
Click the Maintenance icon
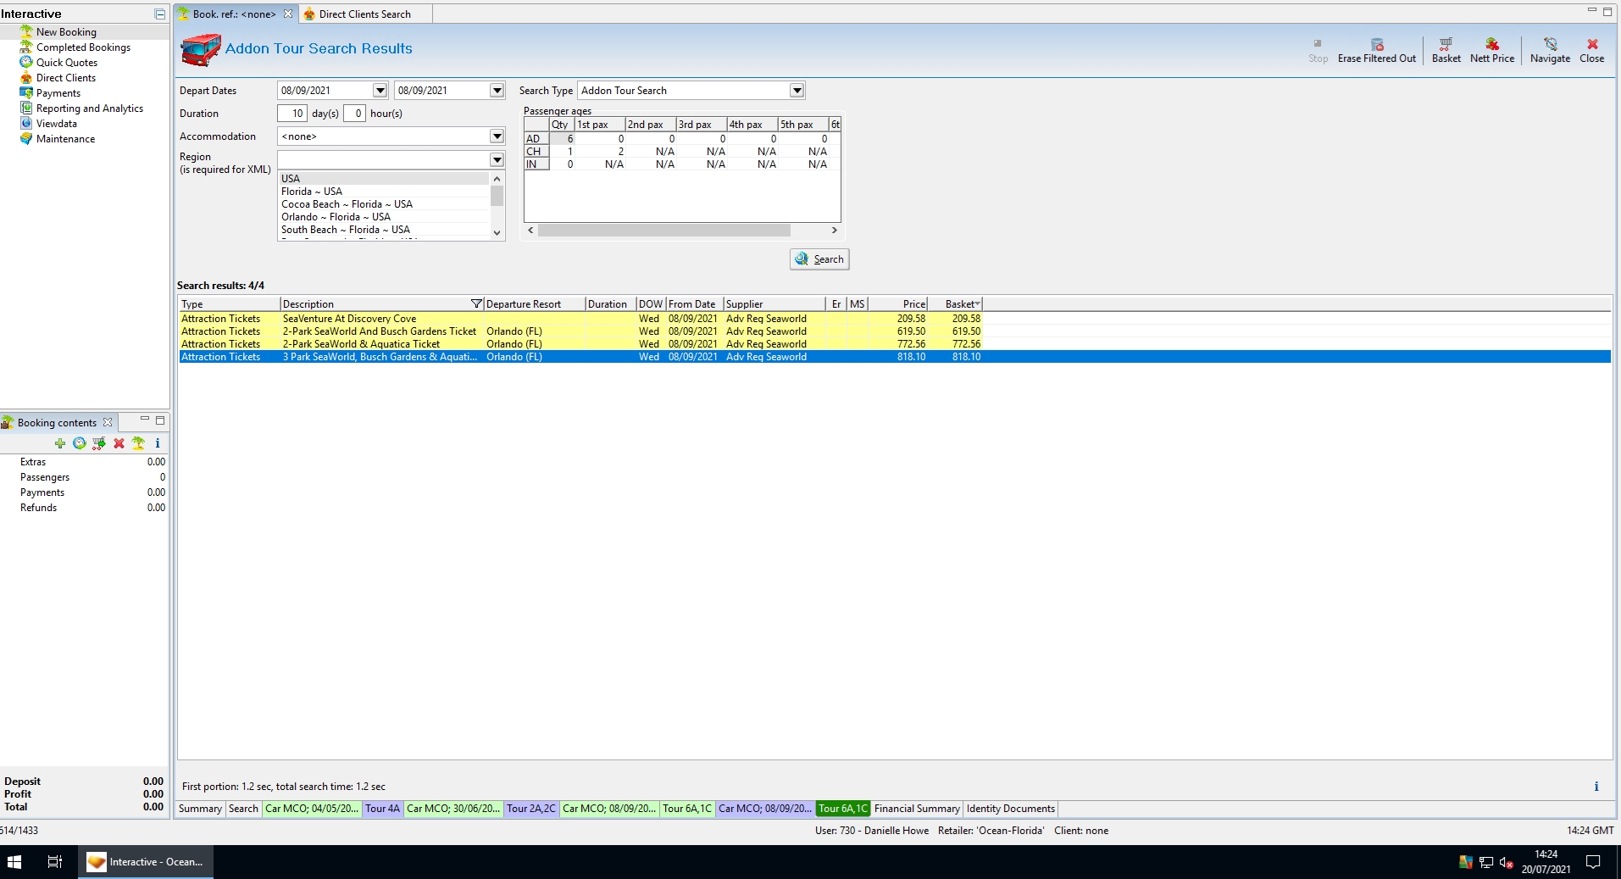point(26,139)
